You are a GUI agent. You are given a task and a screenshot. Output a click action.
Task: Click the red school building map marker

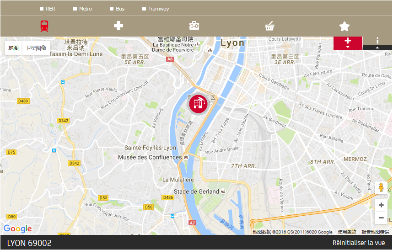(199, 104)
